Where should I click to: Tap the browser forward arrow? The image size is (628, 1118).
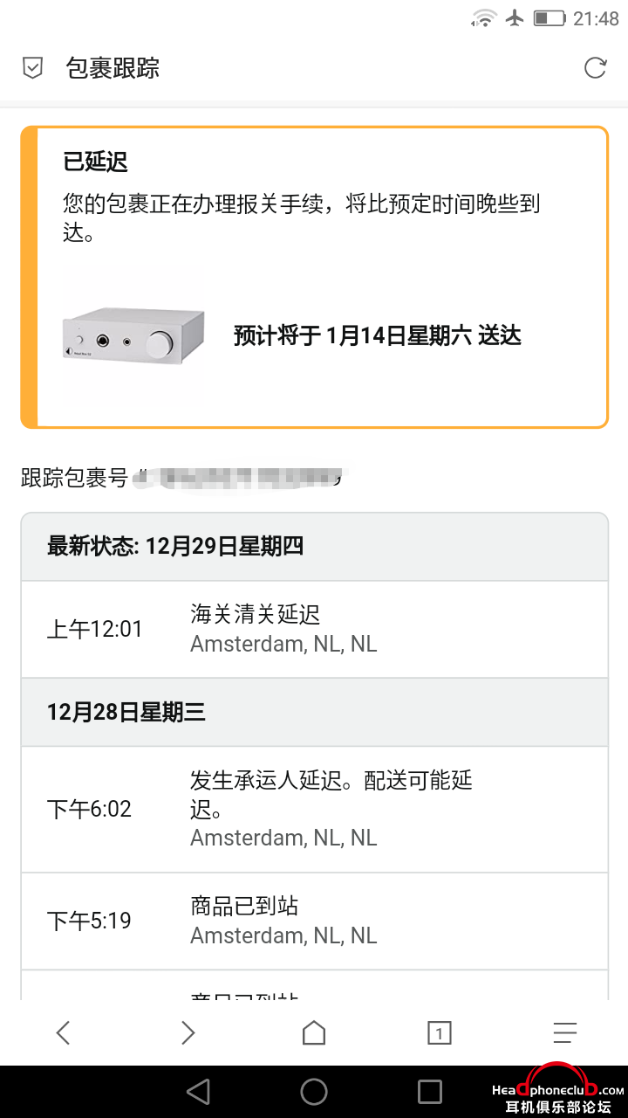pos(188,1033)
